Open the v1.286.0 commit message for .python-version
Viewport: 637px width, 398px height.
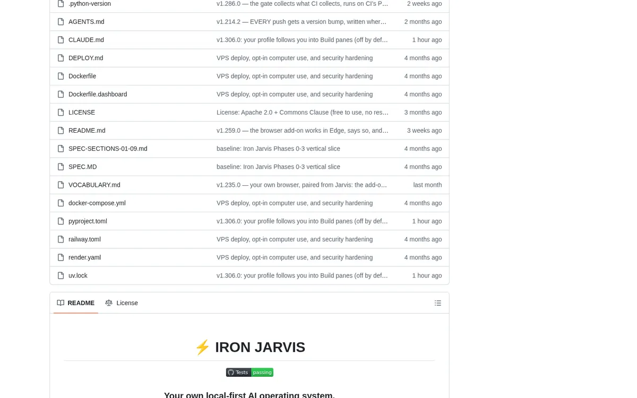pyautogui.click(x=303, y=4)
